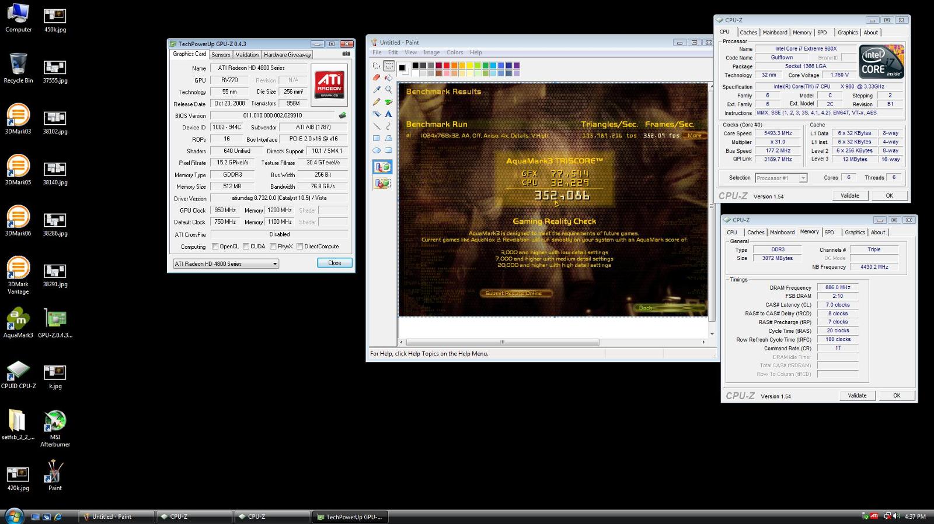The image size is (934, 524).
Task: Open Graphics tab in the upper CPU-Z window
Action: pos(848,33)
